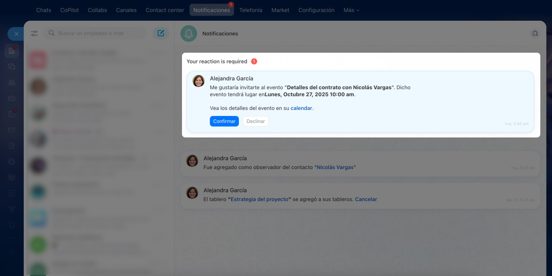The width and height of the screenshot is (552, 276).
Task: Expand the Más dropdown menu
Action: coord(351,10)
